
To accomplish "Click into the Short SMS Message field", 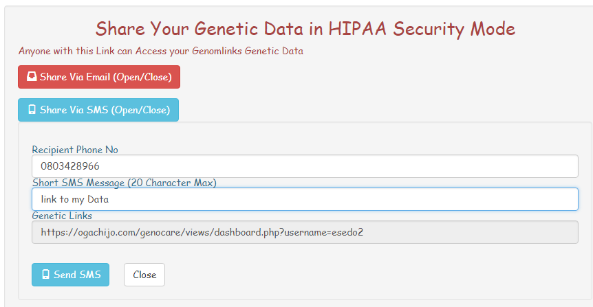I will click(305, 199).
